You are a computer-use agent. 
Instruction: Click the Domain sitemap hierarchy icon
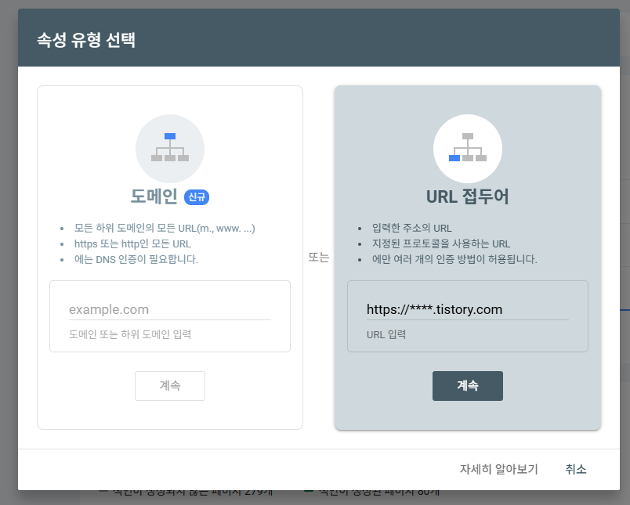[x=170, y=148]
